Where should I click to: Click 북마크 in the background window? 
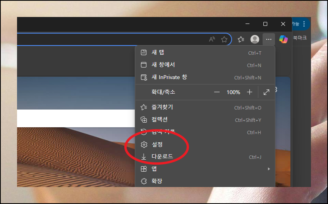(x=300, y=38)
